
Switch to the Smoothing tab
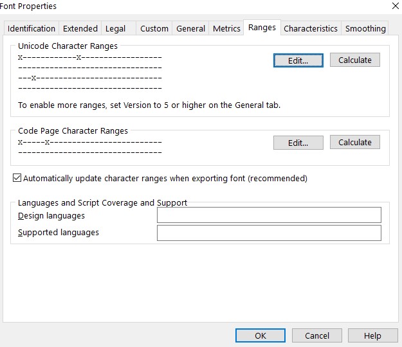(365, 28)
